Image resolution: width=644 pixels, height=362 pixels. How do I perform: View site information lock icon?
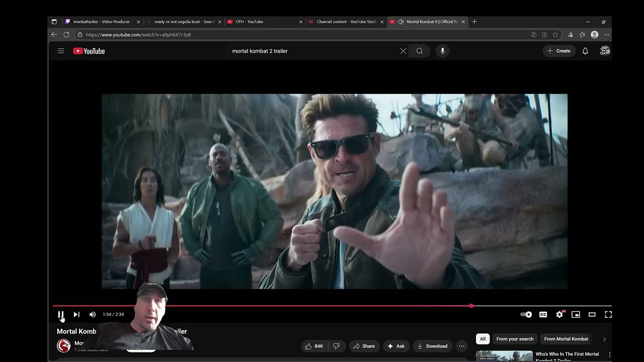tap(80, 35)
